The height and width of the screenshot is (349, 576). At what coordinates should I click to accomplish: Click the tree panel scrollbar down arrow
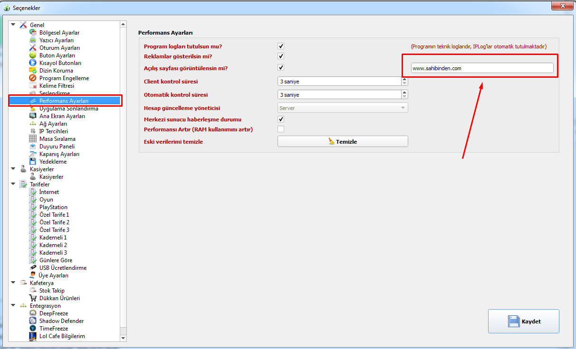(x=124, y=338)
